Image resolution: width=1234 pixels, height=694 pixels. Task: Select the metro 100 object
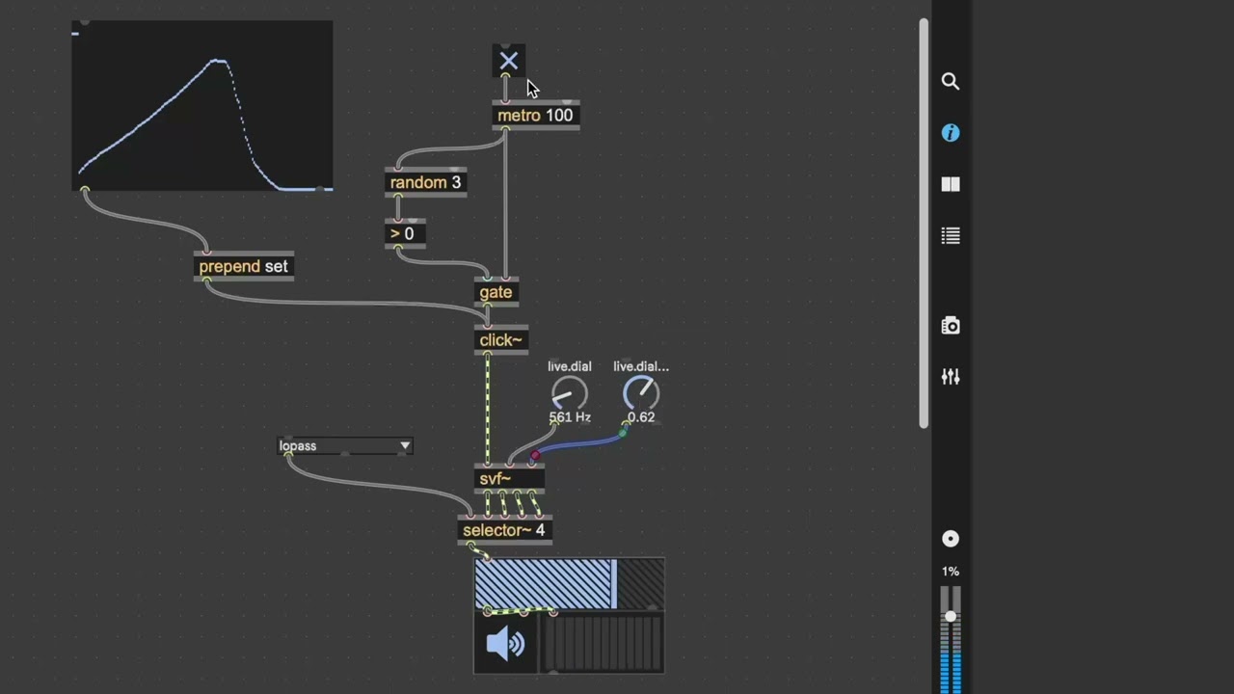(535, 116)
